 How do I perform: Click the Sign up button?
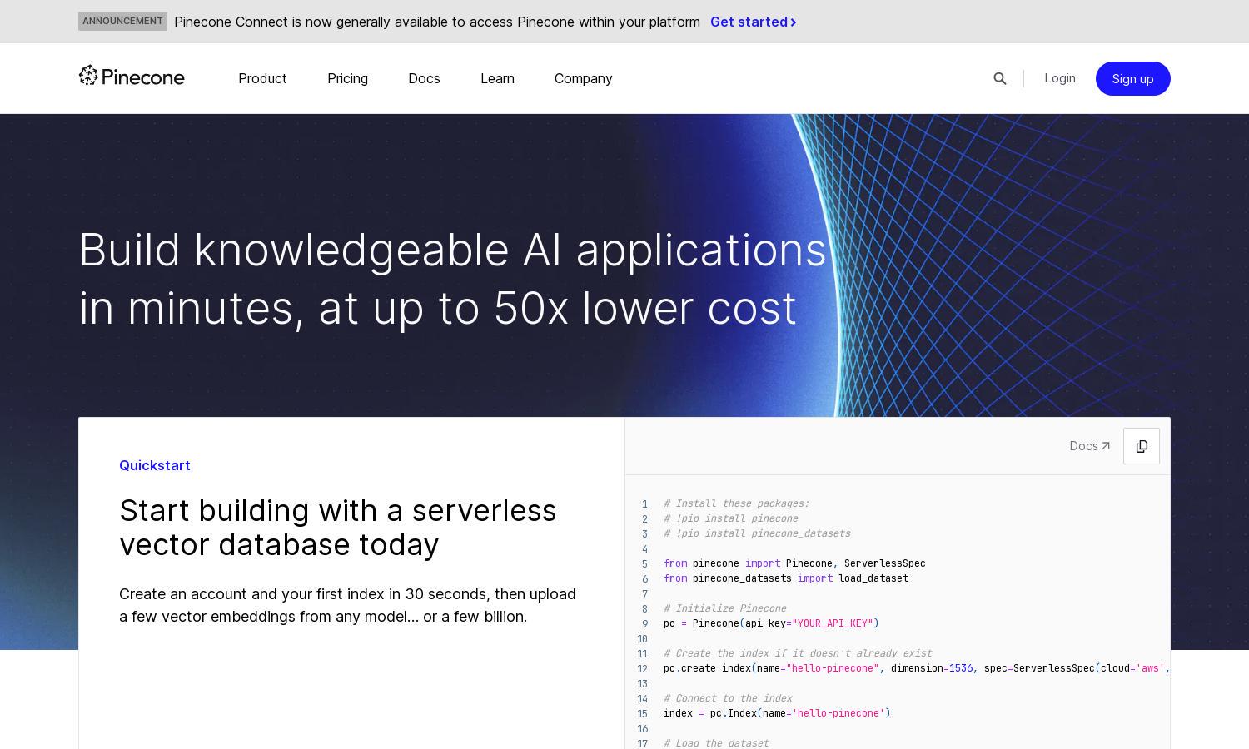point(1132,78)
